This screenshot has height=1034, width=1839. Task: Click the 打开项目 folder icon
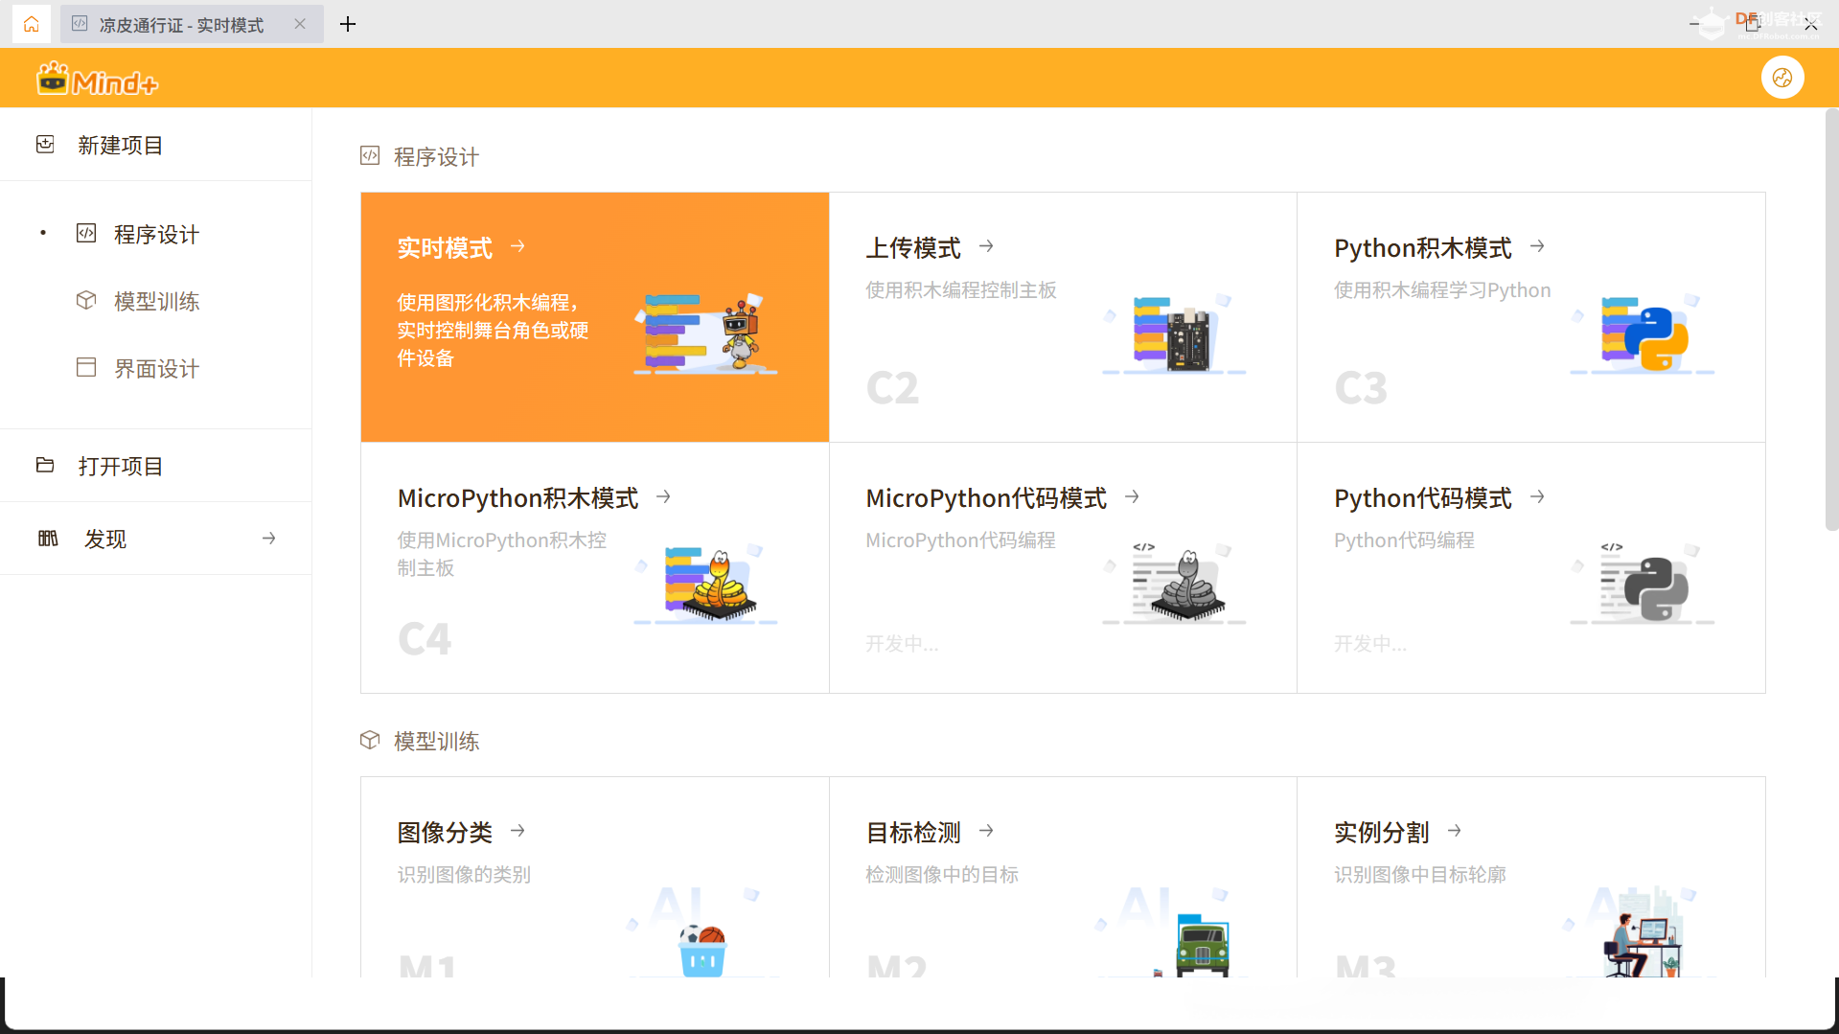coord(45,465)
